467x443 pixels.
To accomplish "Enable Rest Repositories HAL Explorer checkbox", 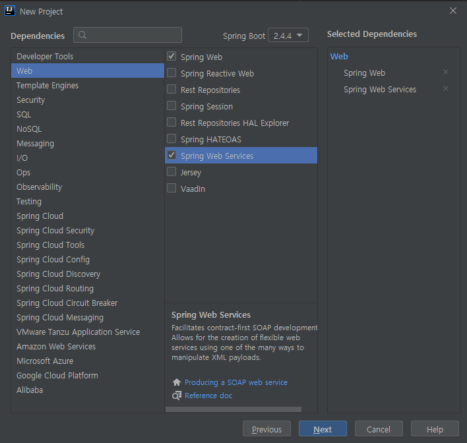I will tap(171, 122).
